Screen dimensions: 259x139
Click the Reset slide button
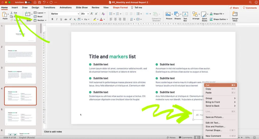coord(38,16)
